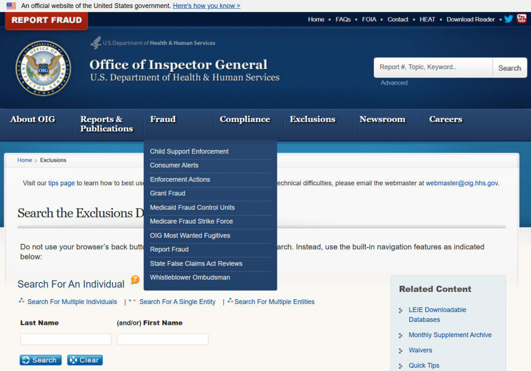
Task: Click Download Reader link
Action: pyautogui.click(x=471, y=19)
